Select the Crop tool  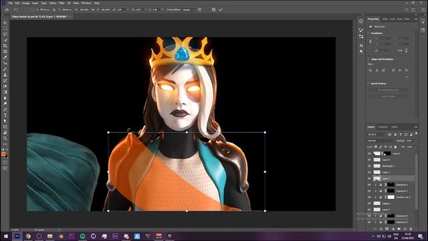[x=5, y=46]
